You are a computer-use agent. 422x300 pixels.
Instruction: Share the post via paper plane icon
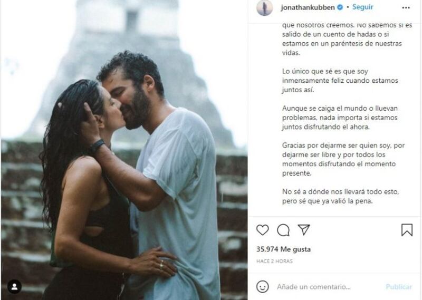point(304,230)
